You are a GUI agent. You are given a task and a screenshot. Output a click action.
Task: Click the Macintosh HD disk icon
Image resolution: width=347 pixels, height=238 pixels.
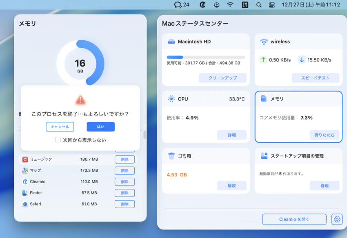click(171, 41)
